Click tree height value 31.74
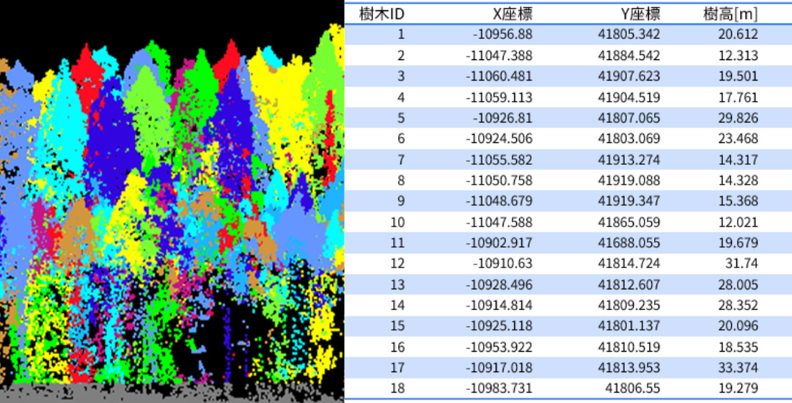The height and width of the screenshot is (403, 792). 743,264
